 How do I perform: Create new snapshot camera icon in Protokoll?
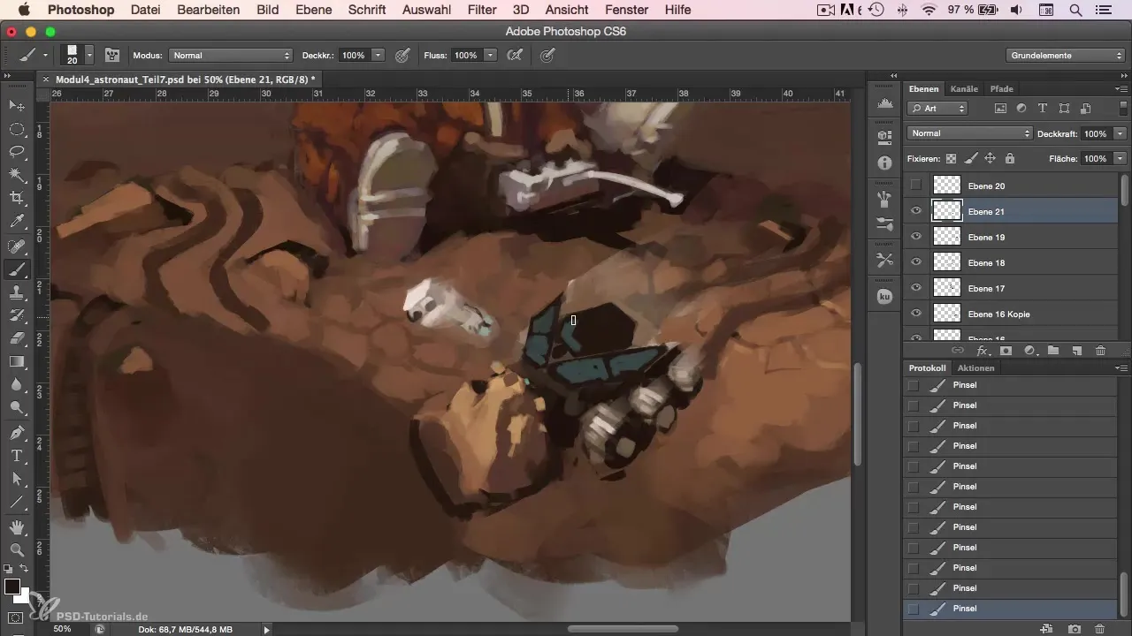click(1074, 628)
